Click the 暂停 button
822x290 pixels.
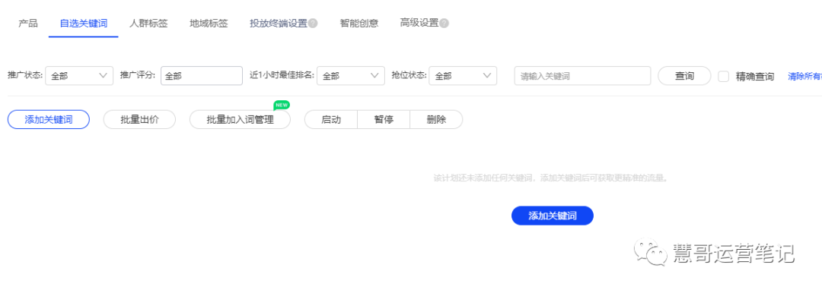[x=384, y=120]
